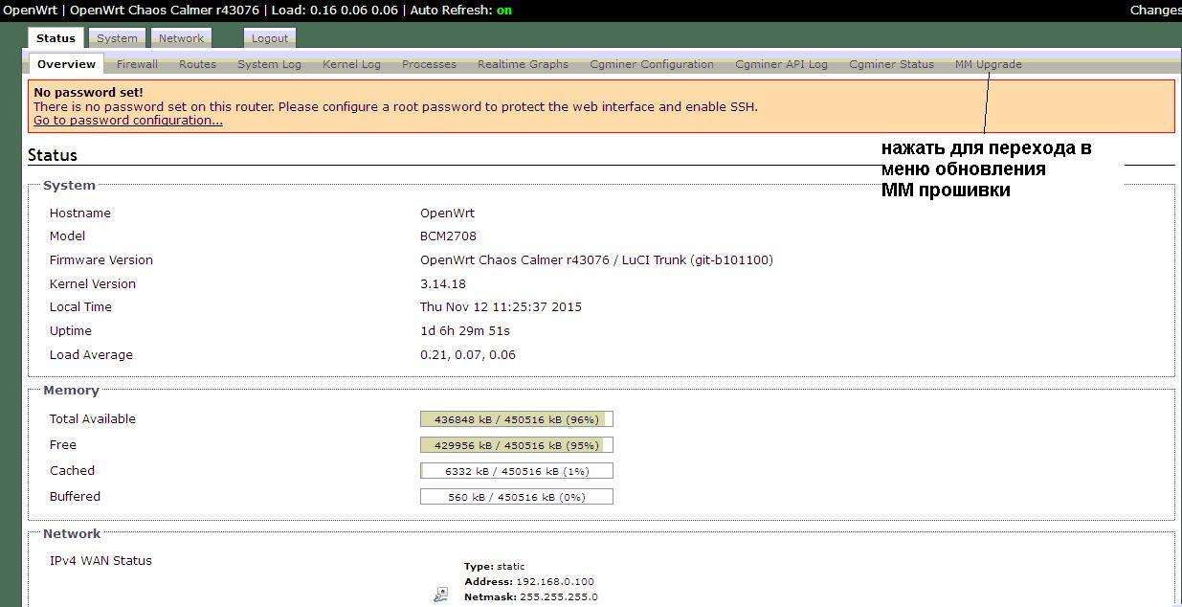Open the System top-level tab
This screenshot has width=1182, height=607.
[117, 38]
